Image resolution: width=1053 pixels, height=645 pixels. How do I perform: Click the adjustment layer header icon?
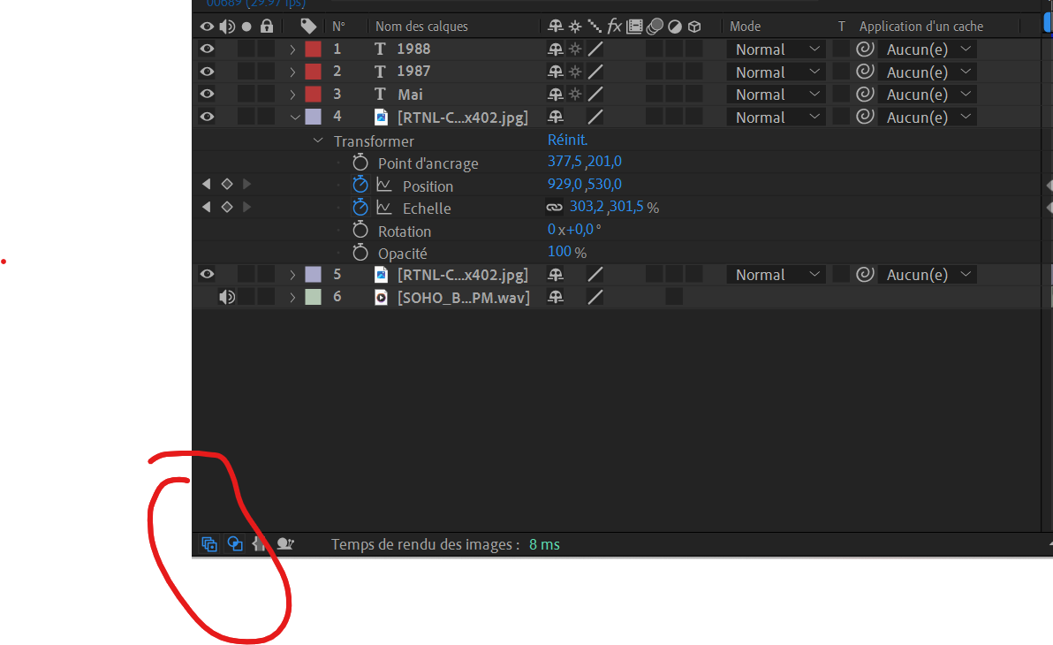pos(675,27)
